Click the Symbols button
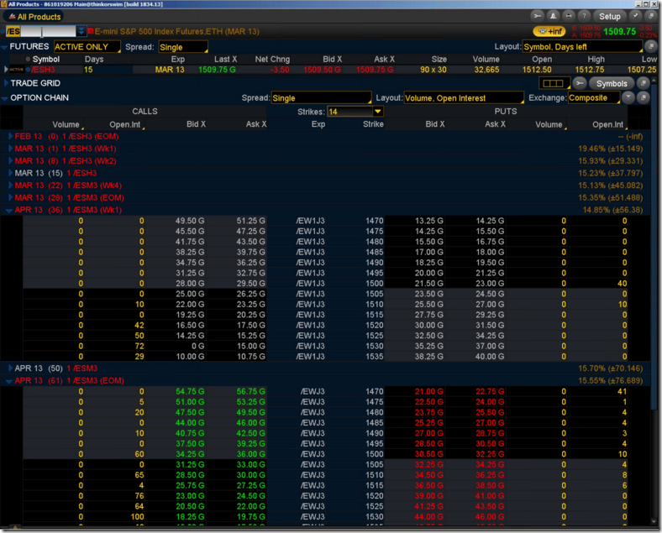The image size is (662, 533). coord(612,83)
